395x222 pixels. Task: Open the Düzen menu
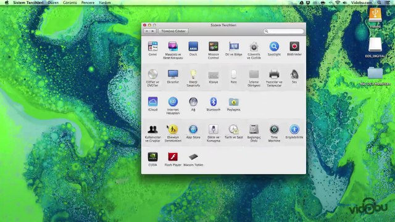click(53, 2)
